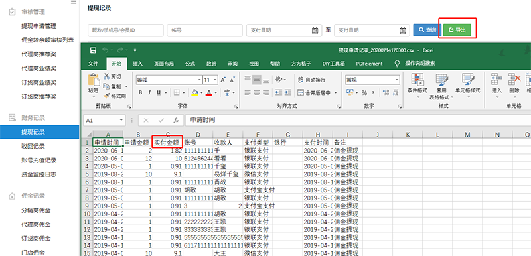The image size is (531, 256).
Task: Open the number format dropdown 常规
Action: (397, 80)
